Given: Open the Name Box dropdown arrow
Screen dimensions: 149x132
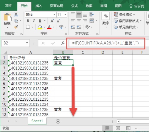Looking at the screenshot, I should click(x=27, y=43).
